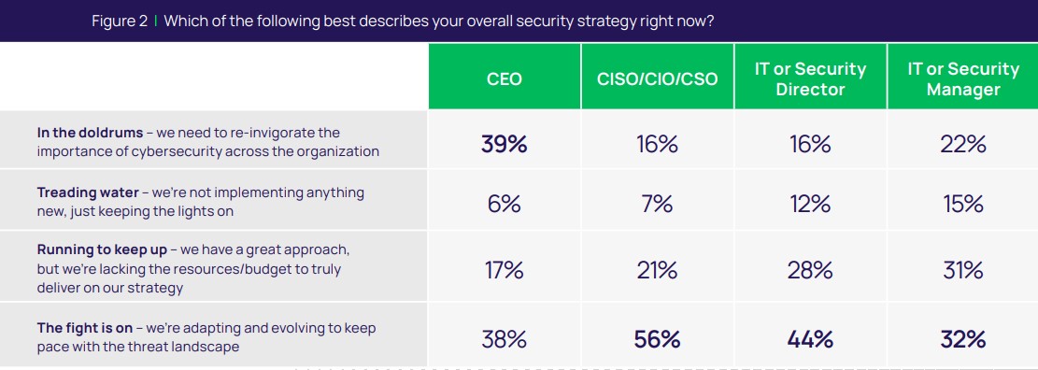This screenshot has width=1038, height=370.
Task: Click the Figure 2 title text
Action: point(403,21)
